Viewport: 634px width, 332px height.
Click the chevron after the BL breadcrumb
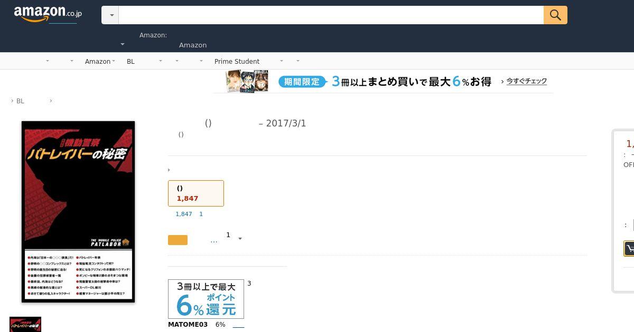coord(51,101)
